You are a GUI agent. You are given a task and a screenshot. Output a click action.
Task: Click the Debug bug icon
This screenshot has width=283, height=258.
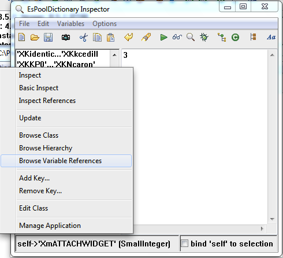(x=204, y=37)
